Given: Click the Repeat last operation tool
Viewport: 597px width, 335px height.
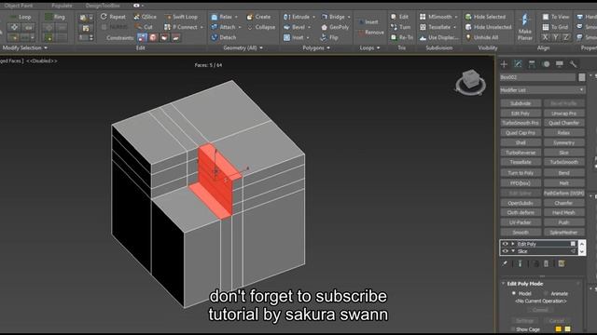Looking at the screenshot, I should 113,17.
